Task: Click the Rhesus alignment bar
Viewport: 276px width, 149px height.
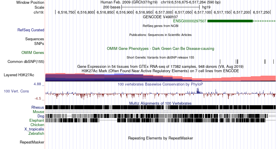Action: tap(160, 107)
